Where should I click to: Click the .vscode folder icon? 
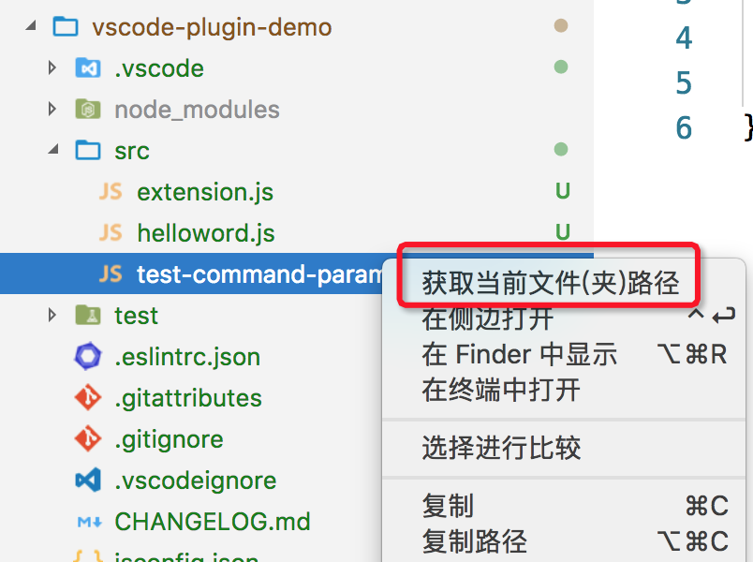pyautogui.click(x=88, y=68)
